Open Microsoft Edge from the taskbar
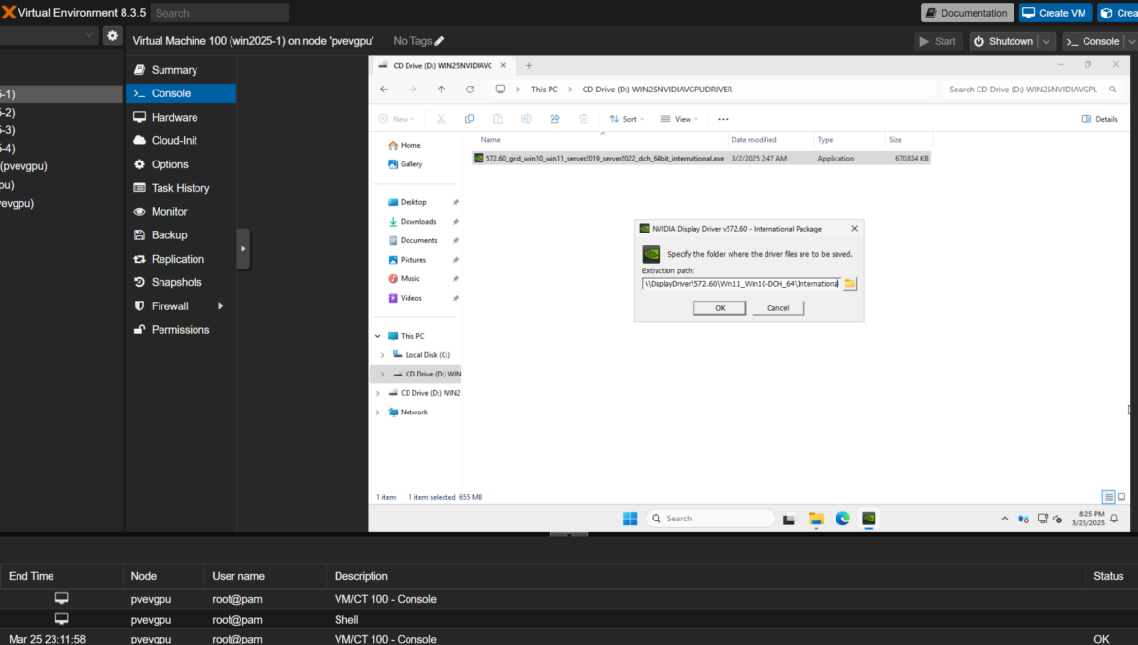1138x645 pixels. 842,519
